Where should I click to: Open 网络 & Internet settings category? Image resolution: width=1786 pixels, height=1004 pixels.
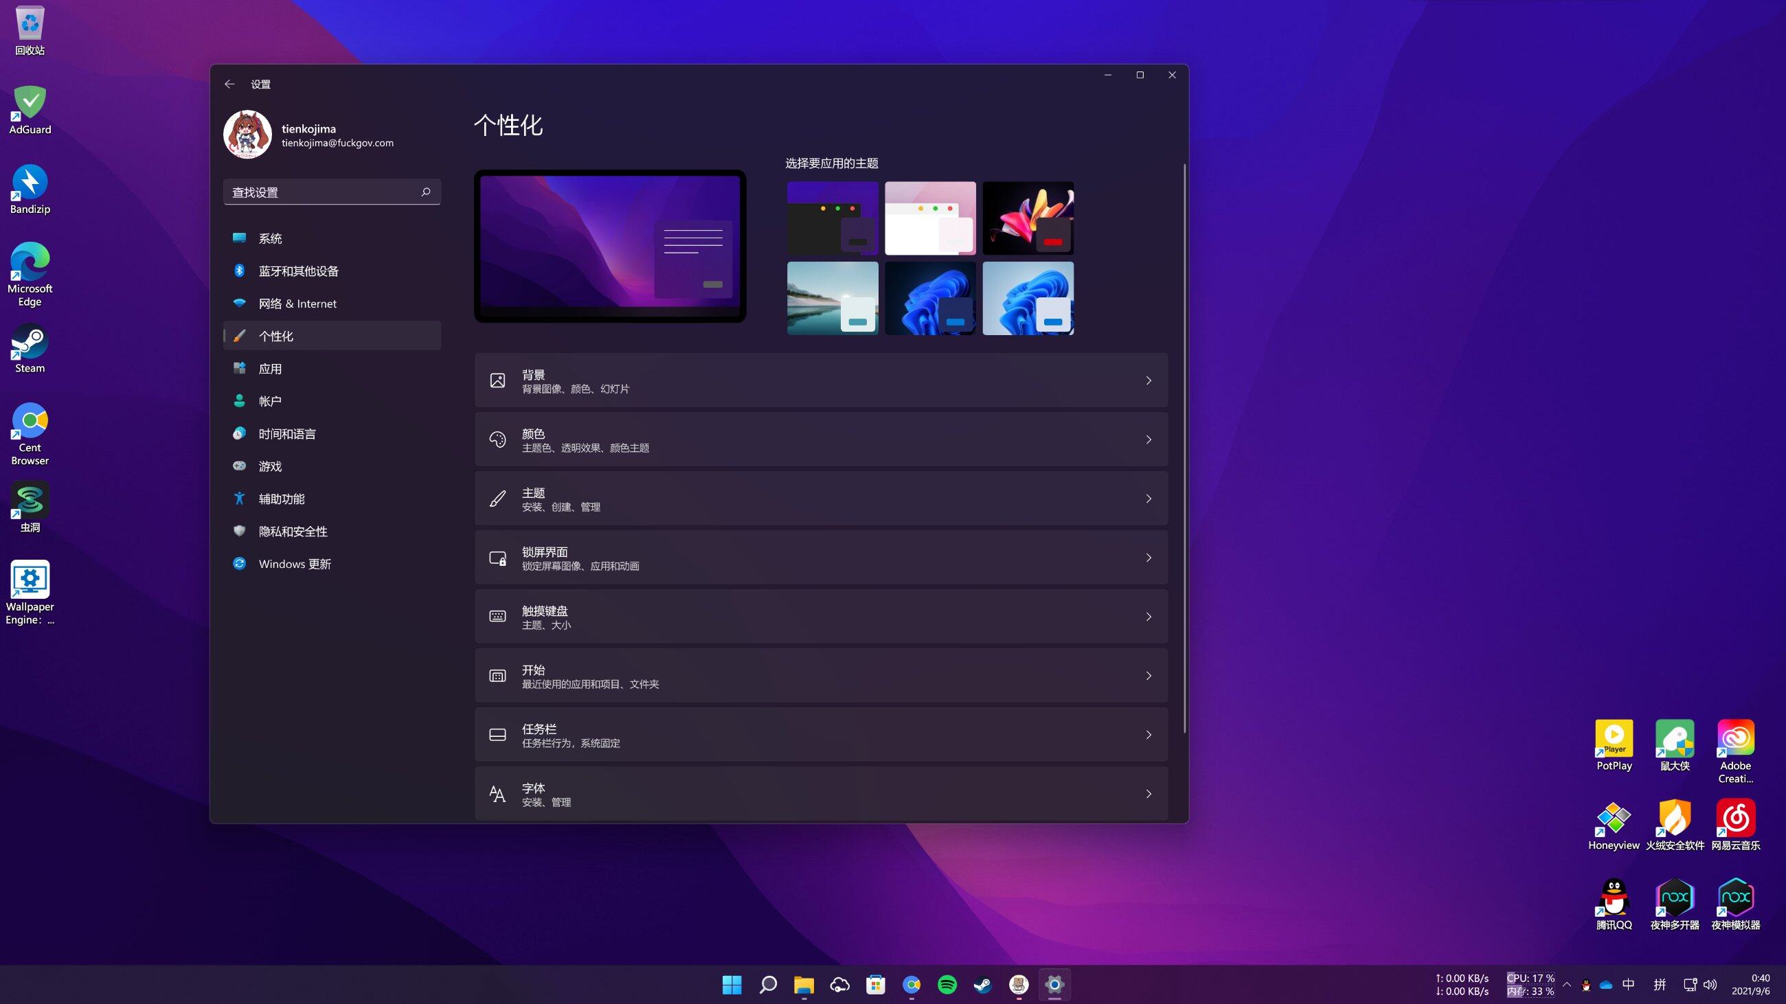(x=332, y=304)
